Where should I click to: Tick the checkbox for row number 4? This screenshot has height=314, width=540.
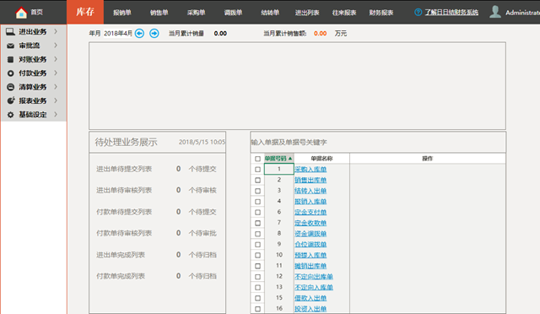click(x=257, y=201)
